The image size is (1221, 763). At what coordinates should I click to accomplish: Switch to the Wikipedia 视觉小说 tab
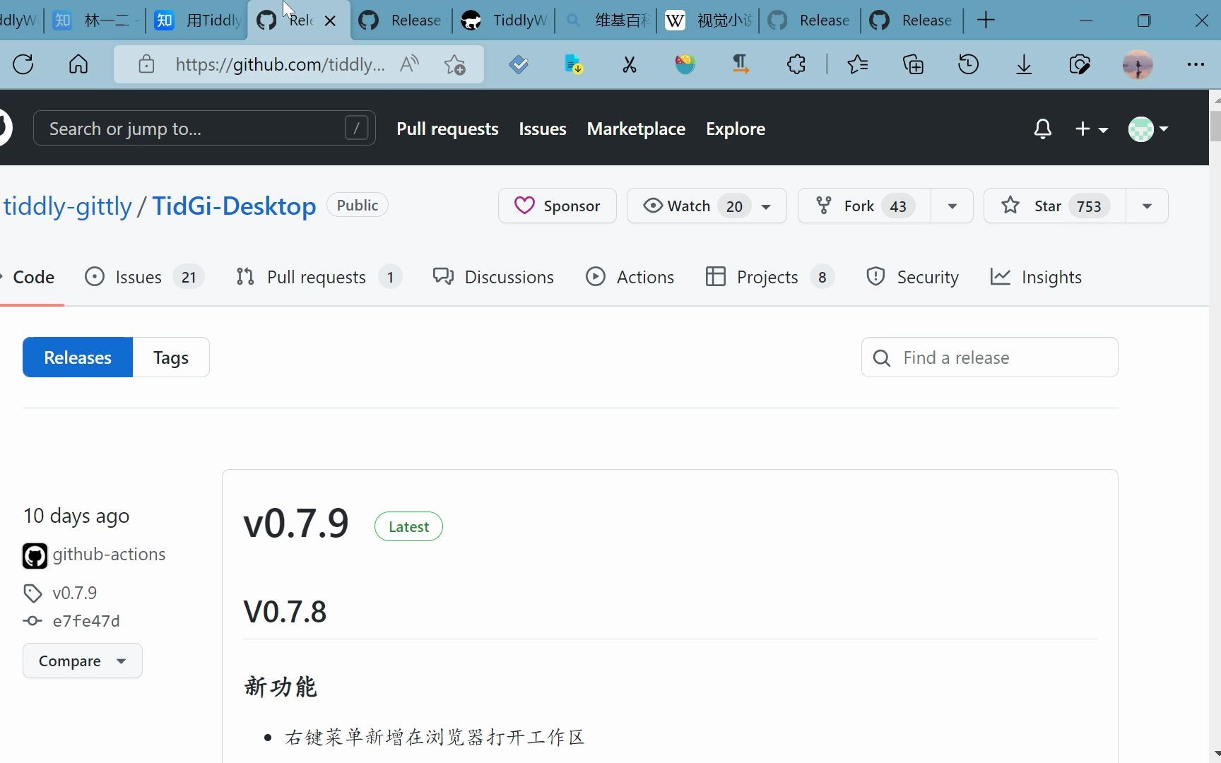coord(708,20)
